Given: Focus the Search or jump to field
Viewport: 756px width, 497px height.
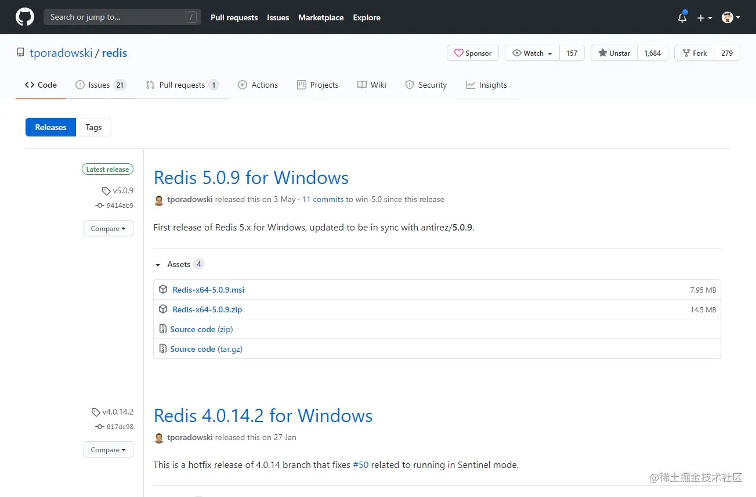Looking at the screenshot, I should (x=122, y=17).
